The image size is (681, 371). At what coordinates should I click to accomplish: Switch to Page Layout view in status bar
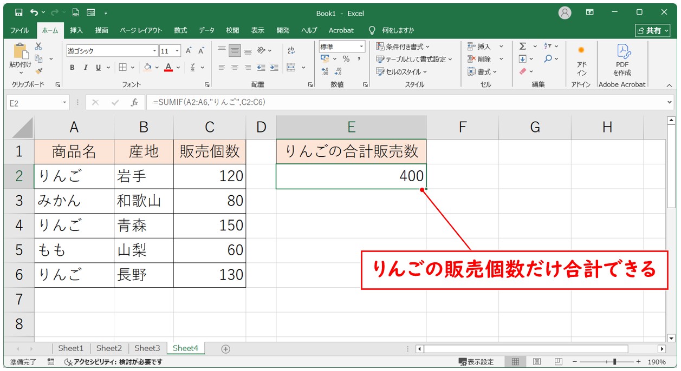coord(536,362)
